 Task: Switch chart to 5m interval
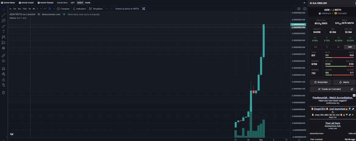tap(19, 9)
